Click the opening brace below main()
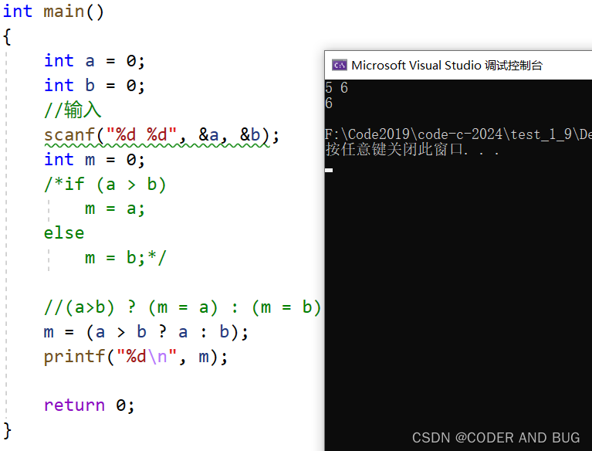592x451 pixels. click(7, 37)
